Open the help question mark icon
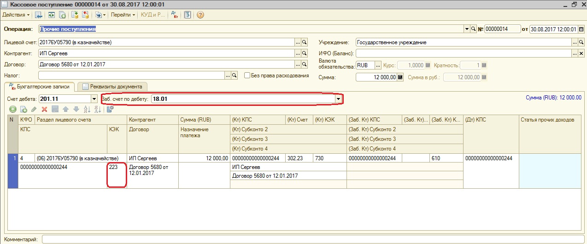This screenshot has height=244, width=587. 200,15
